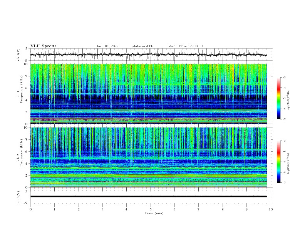Click time axis tick label "0"
The image size is (305, 235).
click(x=30, y=209)
